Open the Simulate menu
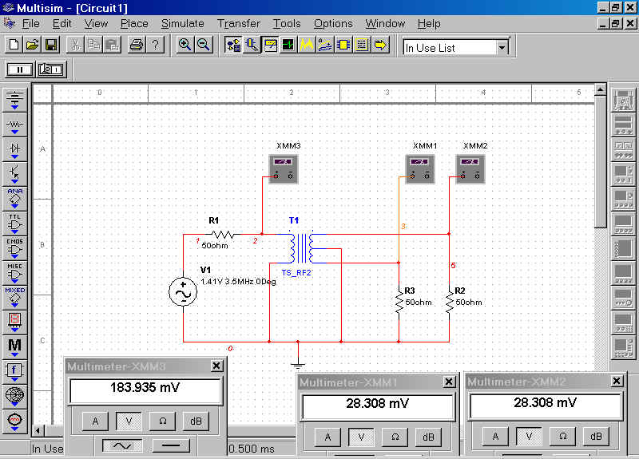This screenshot has width=639, height=459. tap(182, 23)
